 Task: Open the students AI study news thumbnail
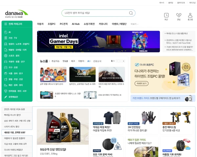(53, 75)
